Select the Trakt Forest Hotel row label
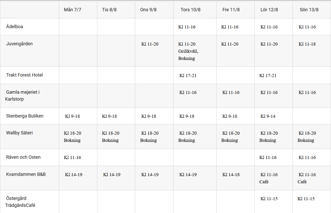 pos(25,75)
